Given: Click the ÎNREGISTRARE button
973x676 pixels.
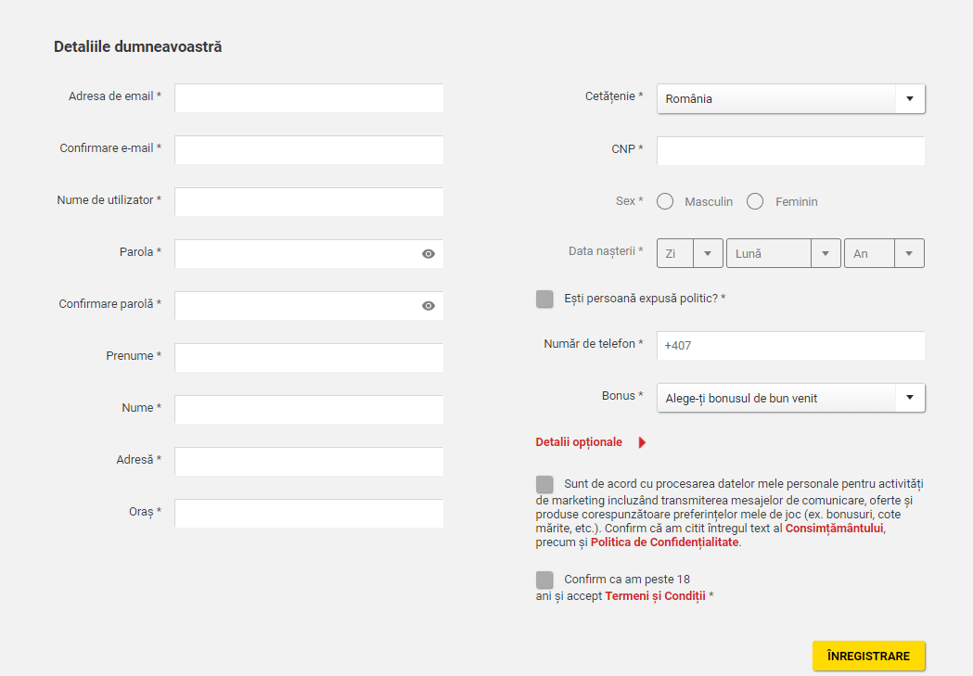Looking at the screenshot, I should pos(869,657).
